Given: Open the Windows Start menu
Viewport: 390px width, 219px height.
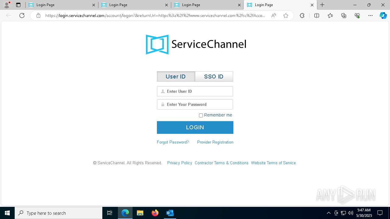Looking at the screenshot, I should pos(7,213).
